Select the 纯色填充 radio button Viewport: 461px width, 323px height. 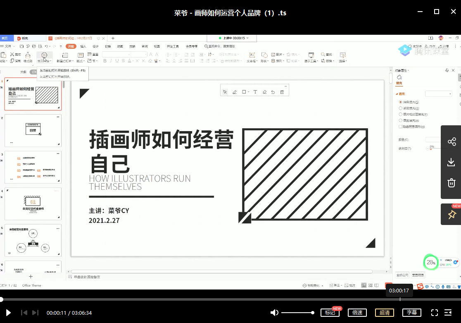[x=400, y=102]
